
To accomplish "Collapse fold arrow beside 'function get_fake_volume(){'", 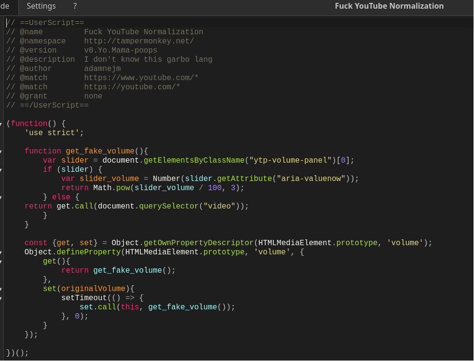I will pos(1,151).
